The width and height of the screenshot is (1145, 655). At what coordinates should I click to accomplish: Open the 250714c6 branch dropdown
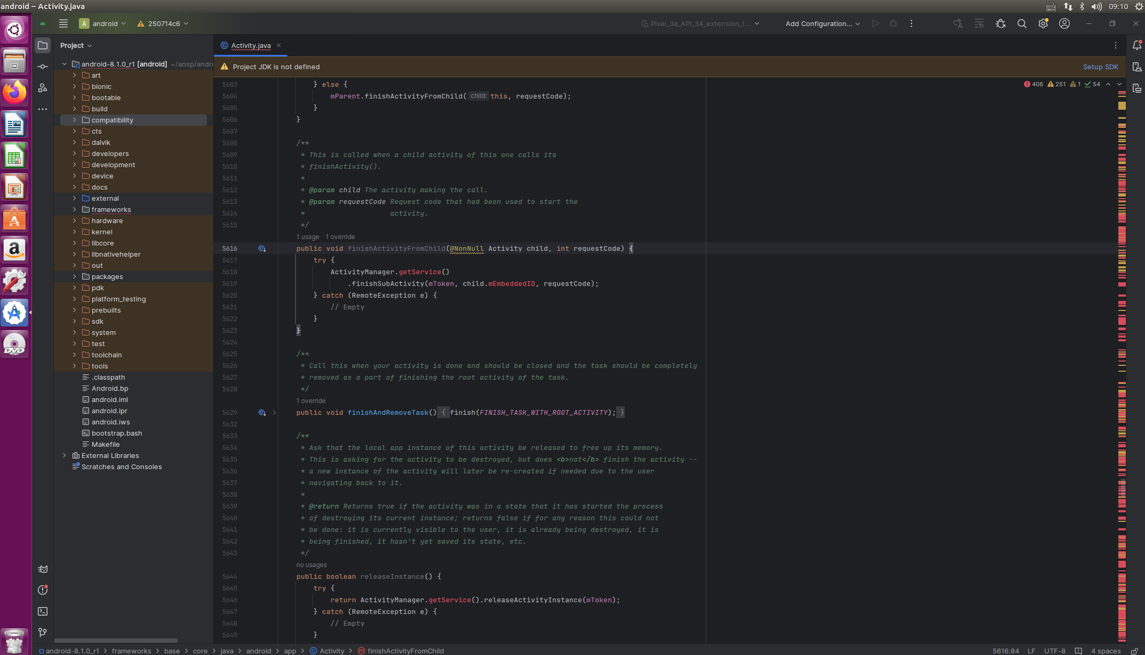tap(163, 23)
